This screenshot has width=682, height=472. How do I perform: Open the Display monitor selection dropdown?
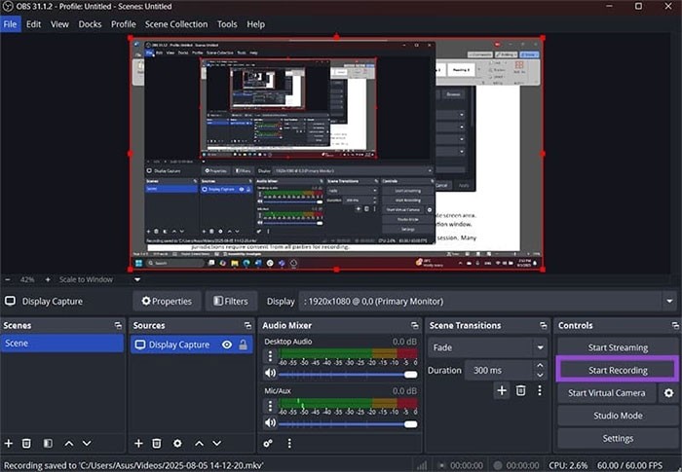tap(669, 302)
